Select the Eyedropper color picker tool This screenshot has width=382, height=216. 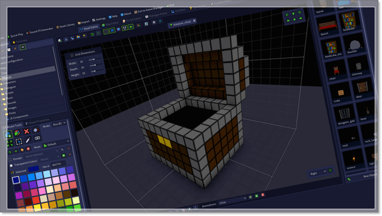(28, 140)
